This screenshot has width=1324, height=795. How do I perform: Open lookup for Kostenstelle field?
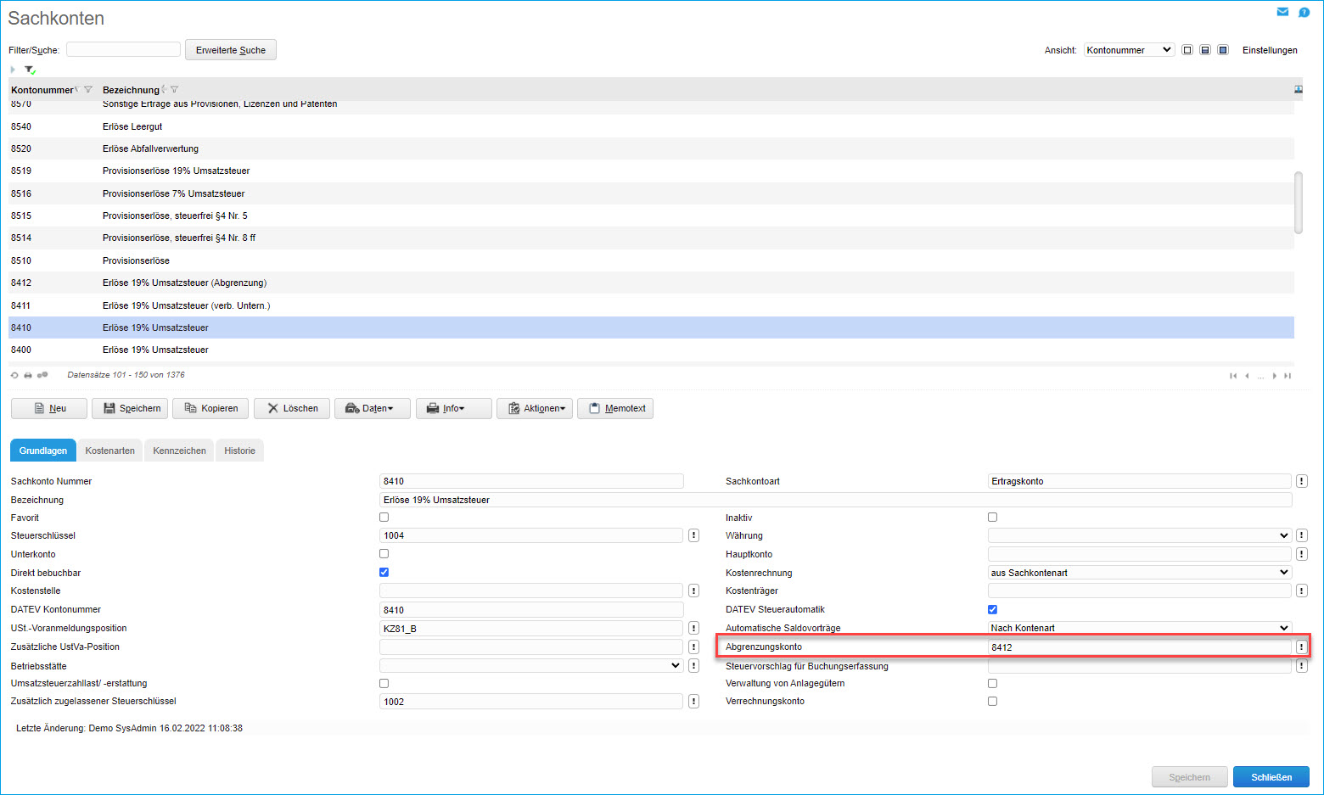tap(693, 591)
